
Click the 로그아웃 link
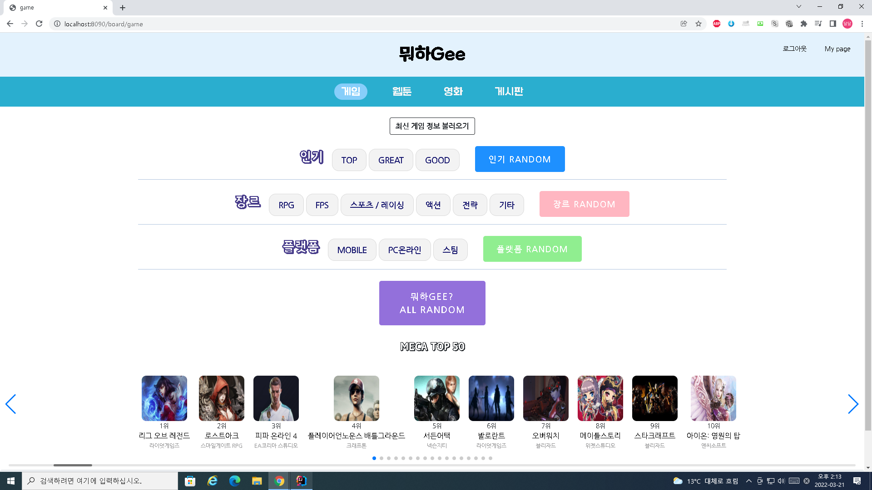794,49
